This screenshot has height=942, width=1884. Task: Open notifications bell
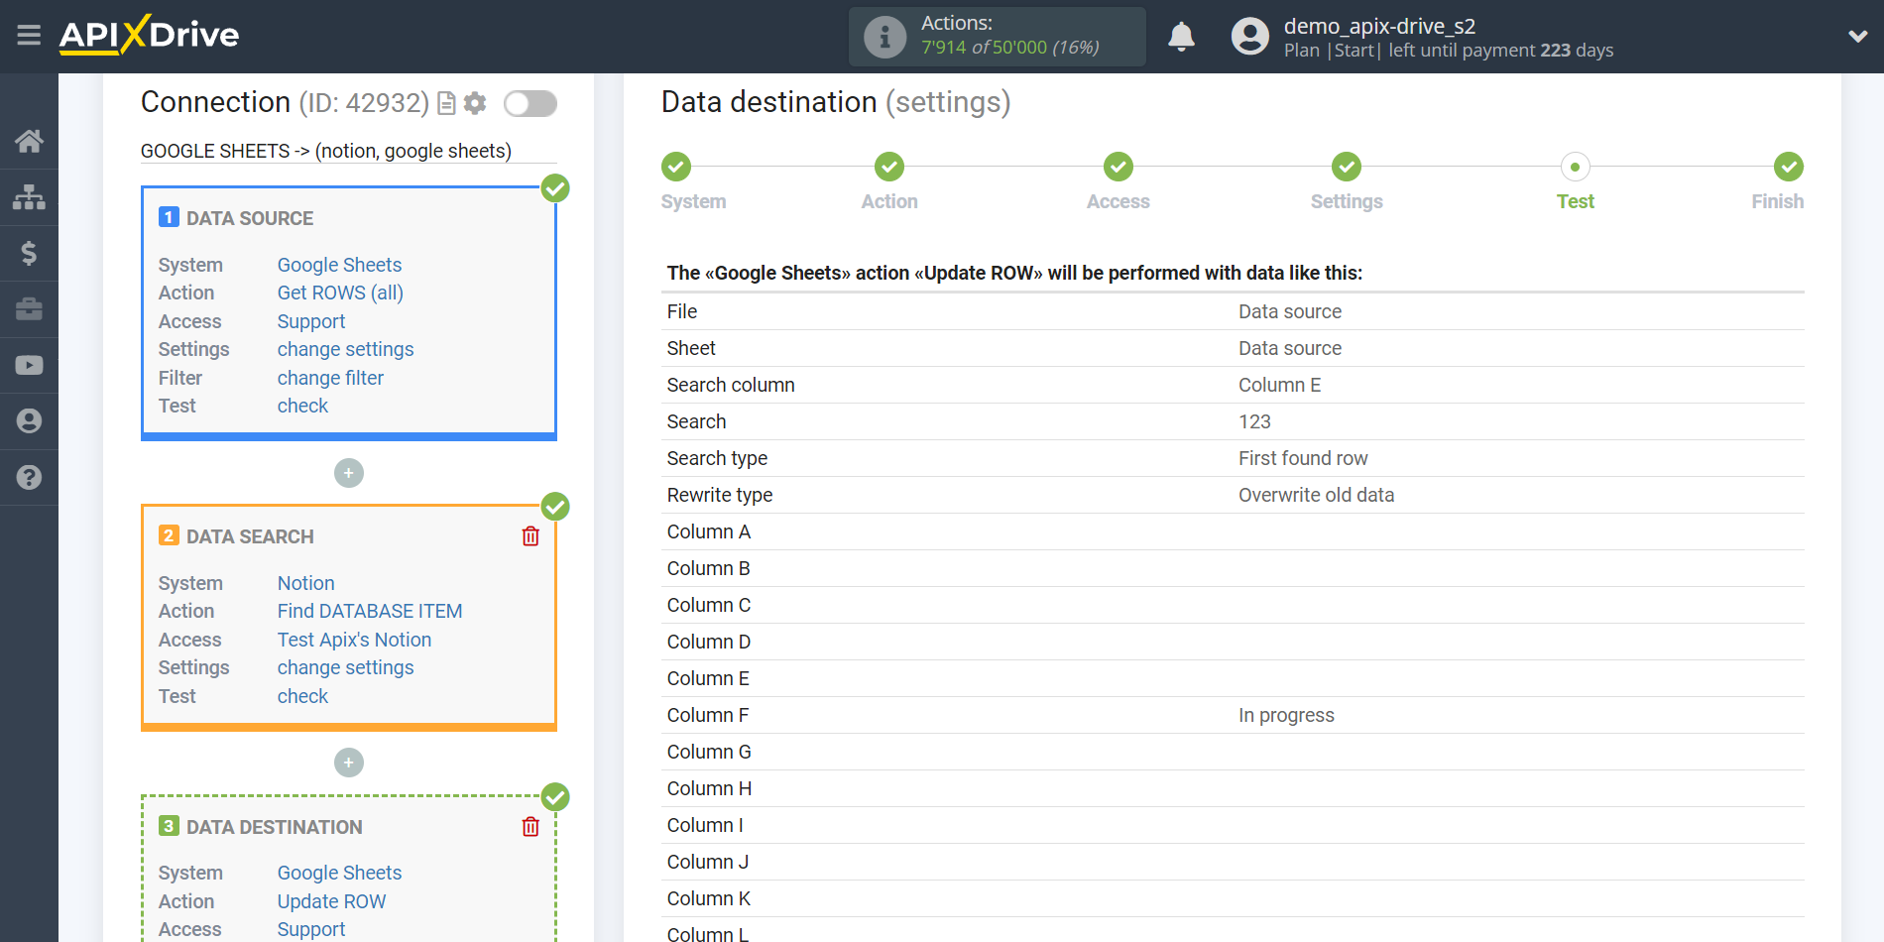[1181, 37]
